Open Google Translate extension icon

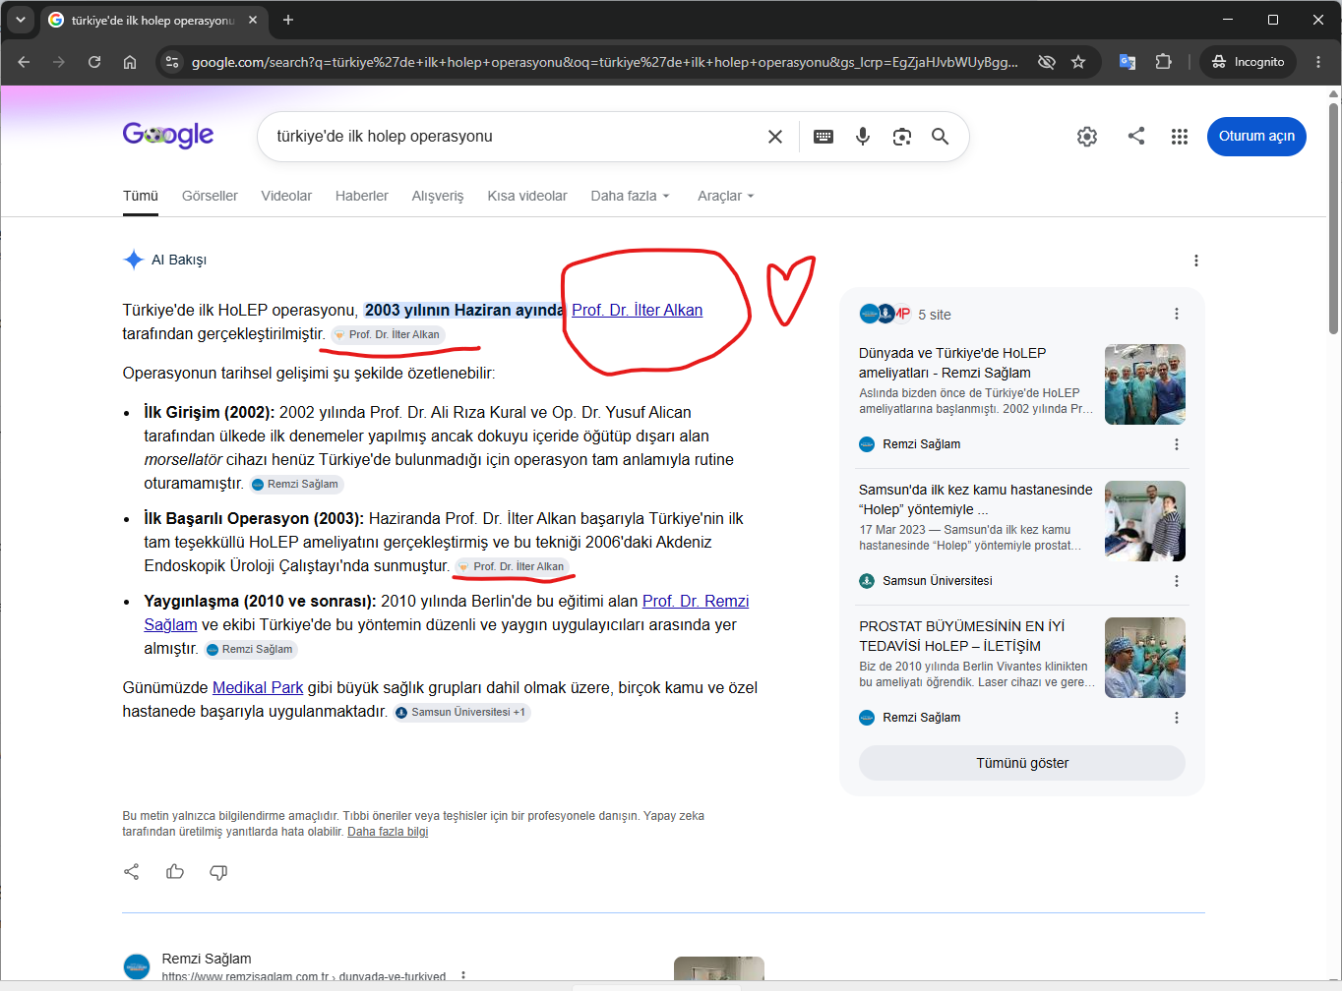click(1128, 62)
